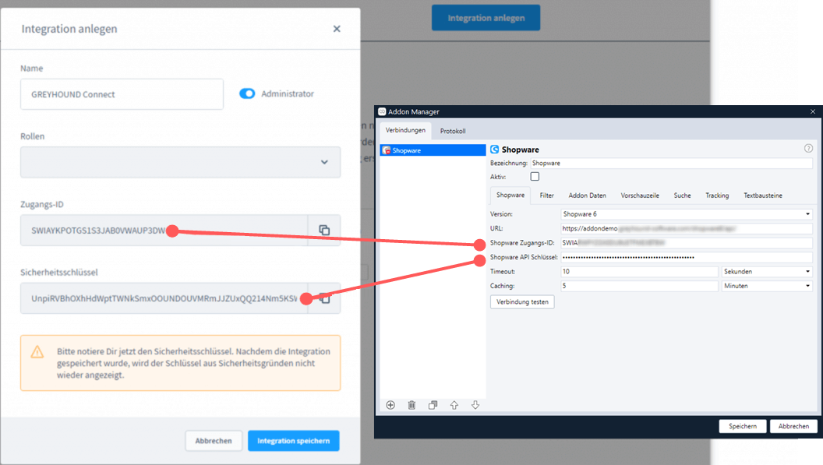The height and width of the screenshot is (465, 823).
Task: Click Abbrechen in integration dialog
Action: pyautogui.click(x=214, y=441)
